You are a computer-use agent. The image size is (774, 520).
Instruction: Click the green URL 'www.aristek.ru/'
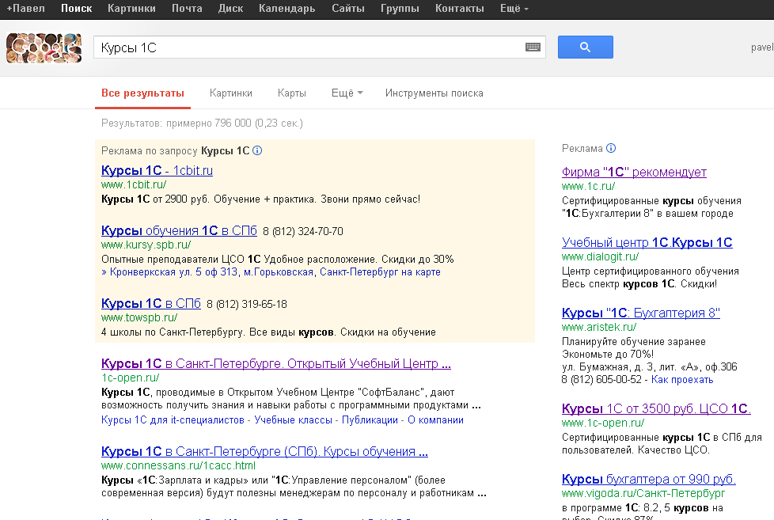coord(599,327)
